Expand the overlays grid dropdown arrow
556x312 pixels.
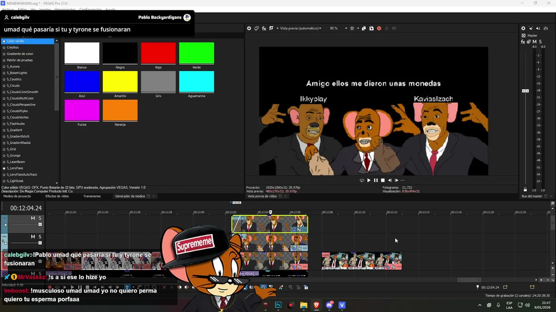click(358, 28)
